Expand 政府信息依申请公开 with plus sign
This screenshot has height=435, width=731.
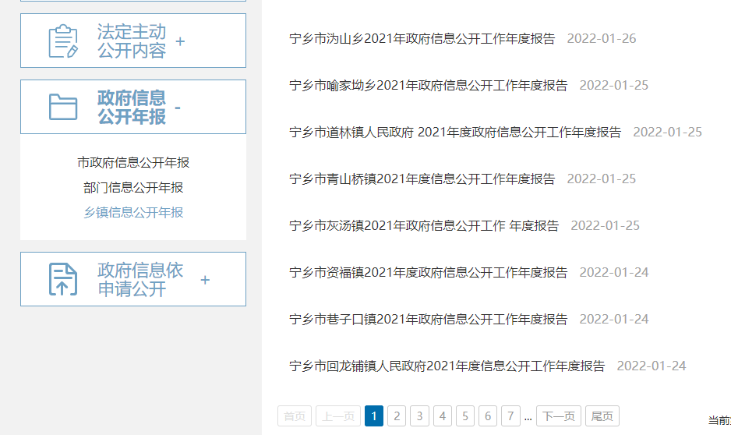205,280
